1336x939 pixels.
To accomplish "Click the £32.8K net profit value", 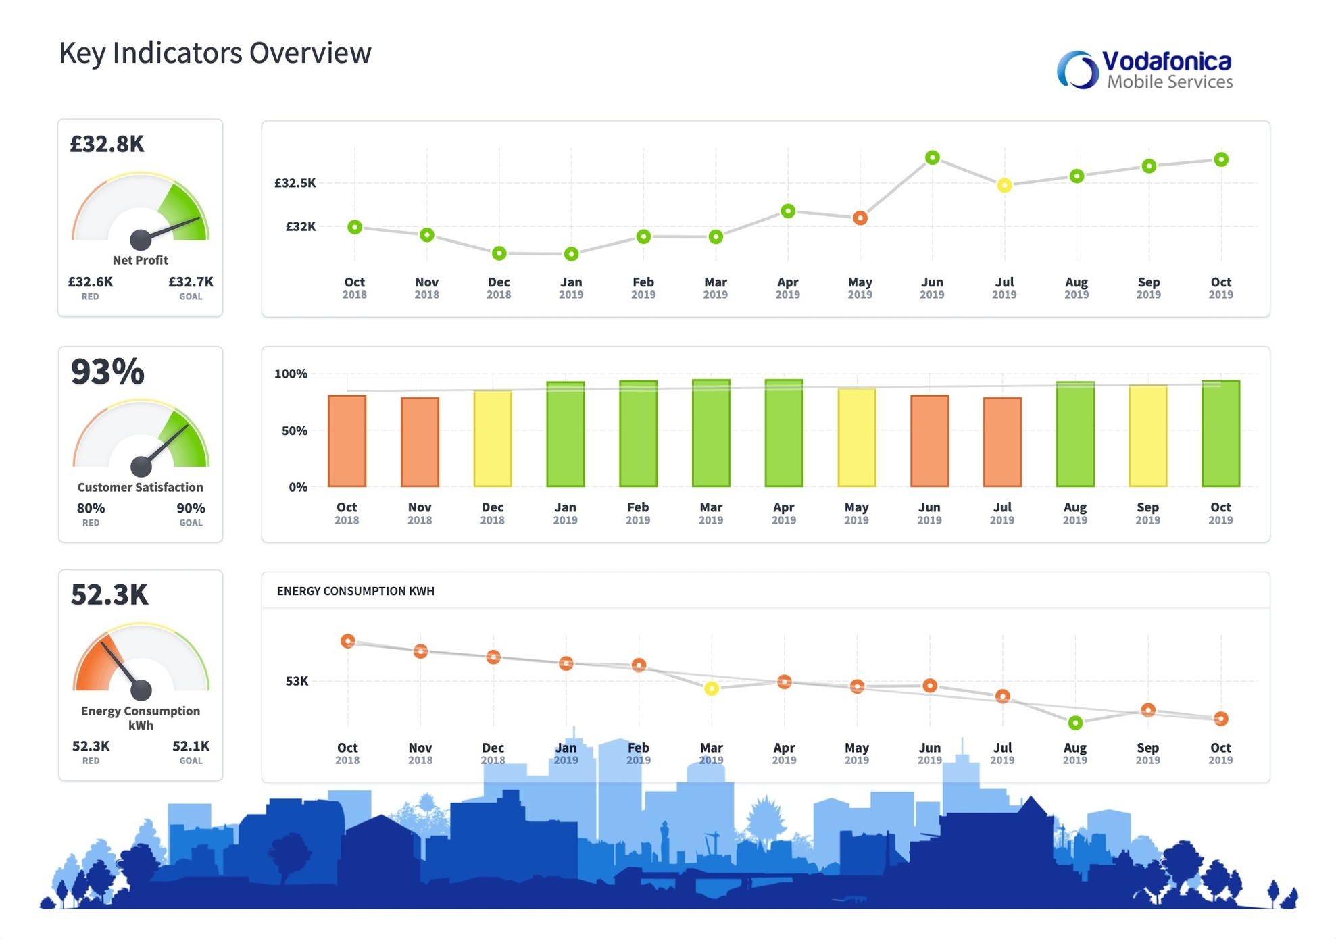I will [107, 144].
